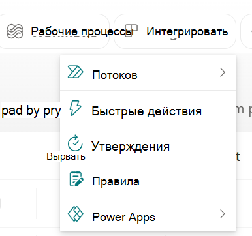Click the 'pad by pry' text
Viewport: 252px width, 236px height.
pos(31,110)
